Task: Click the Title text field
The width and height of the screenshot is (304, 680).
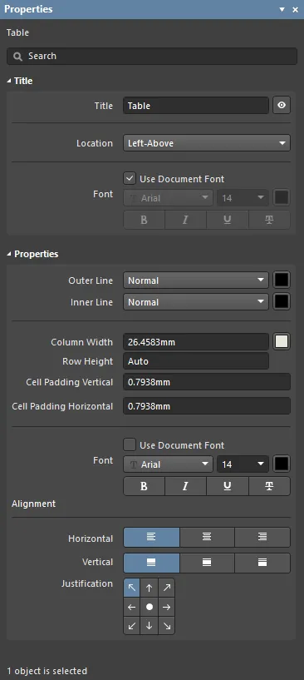Action: tap(196, 106)
